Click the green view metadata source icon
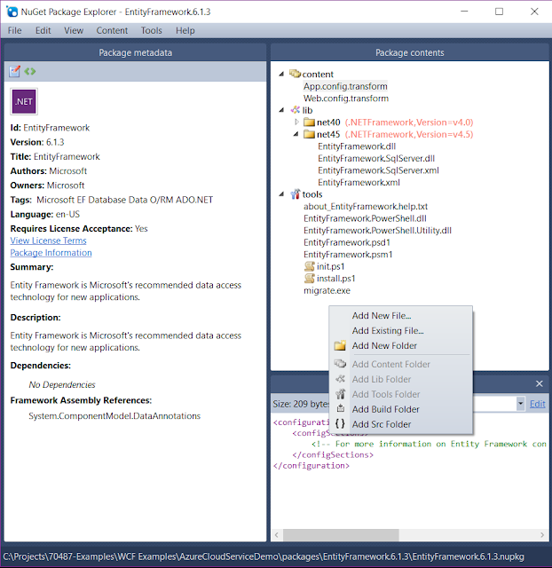This screenshot has width=552, height=568. click(30, 71)
